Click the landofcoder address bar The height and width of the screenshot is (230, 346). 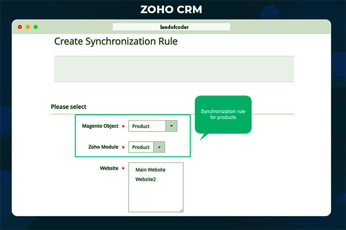tap(171, 27)
